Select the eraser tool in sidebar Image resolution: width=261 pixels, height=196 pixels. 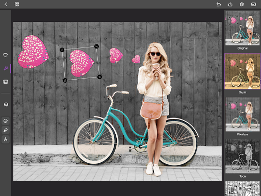point(6,121)
